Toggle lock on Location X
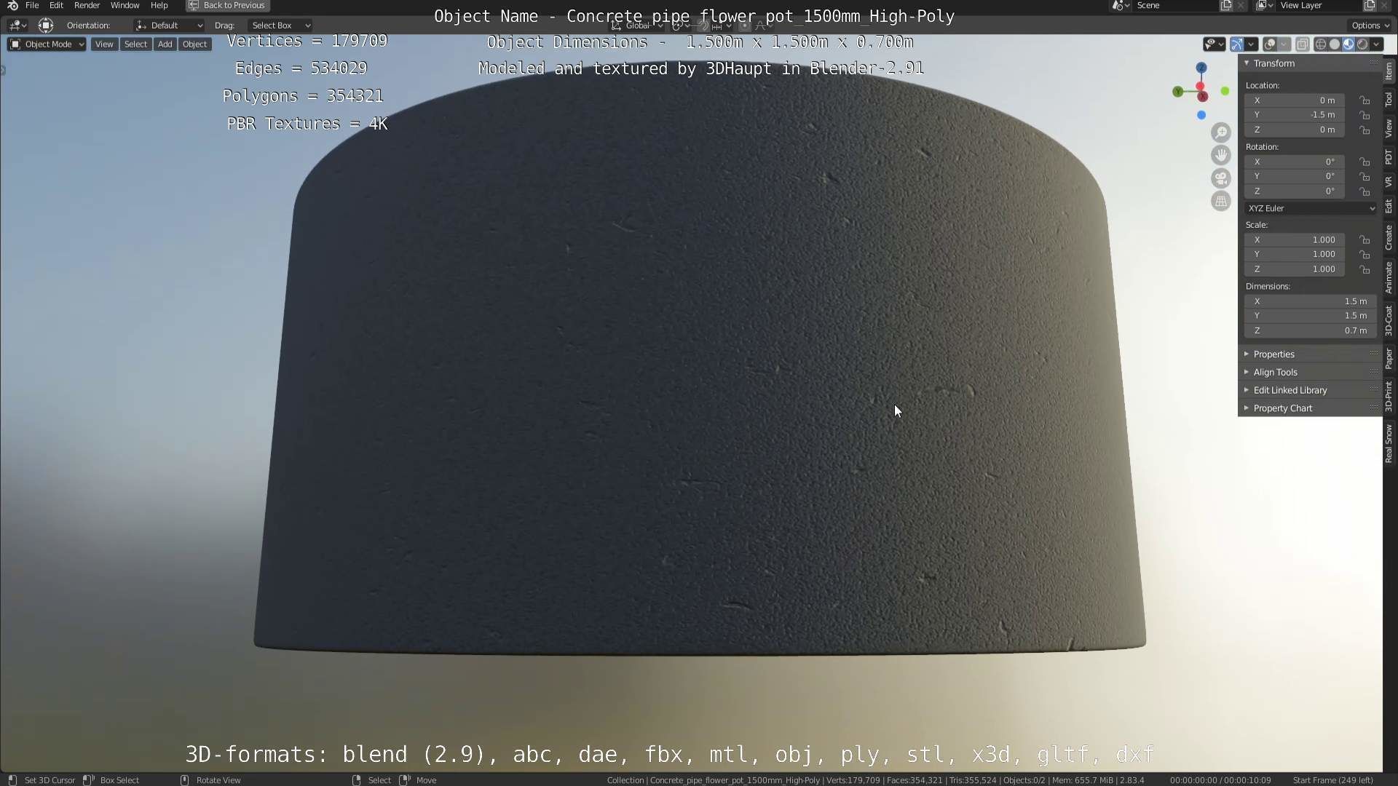 [1365, 100]
